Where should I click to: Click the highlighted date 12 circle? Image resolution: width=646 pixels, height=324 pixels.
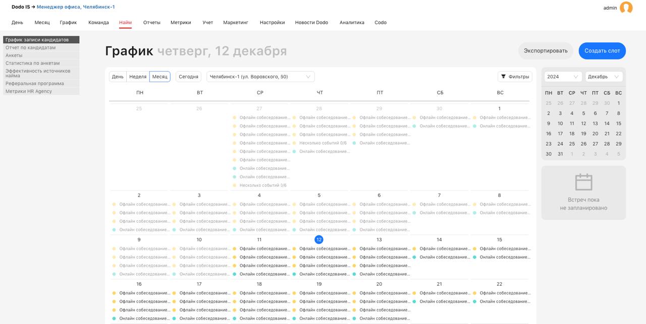(319, 240)
